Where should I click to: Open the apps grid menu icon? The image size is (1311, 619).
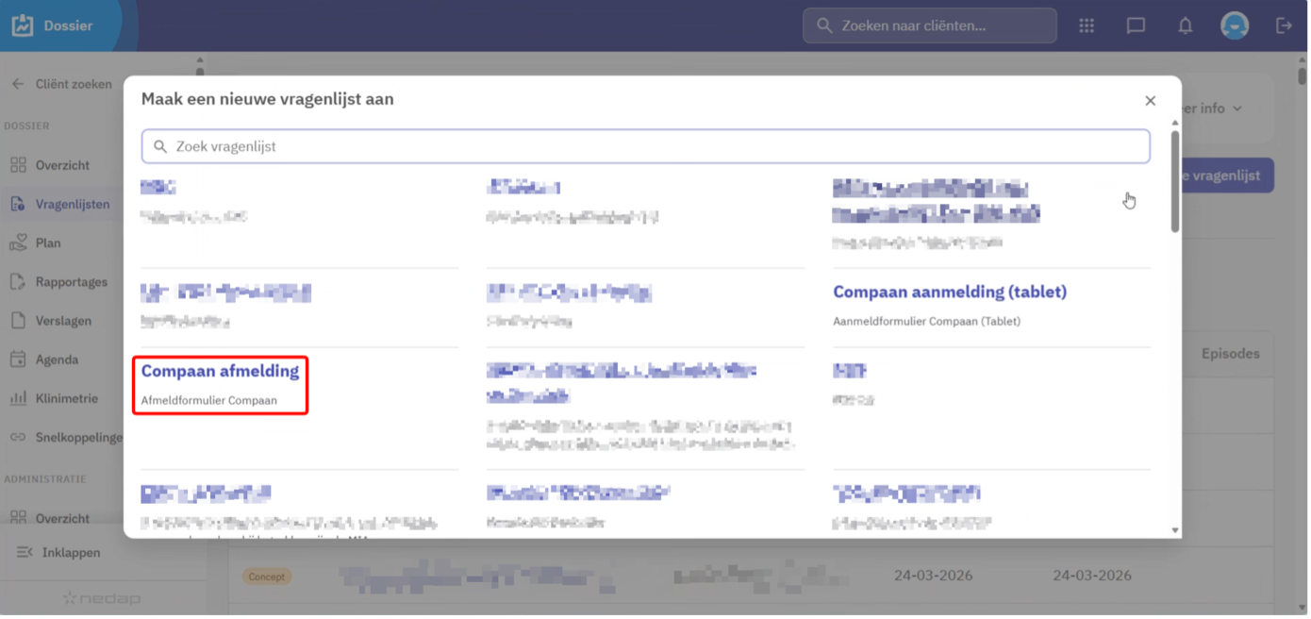click(x=1087, y=25)
